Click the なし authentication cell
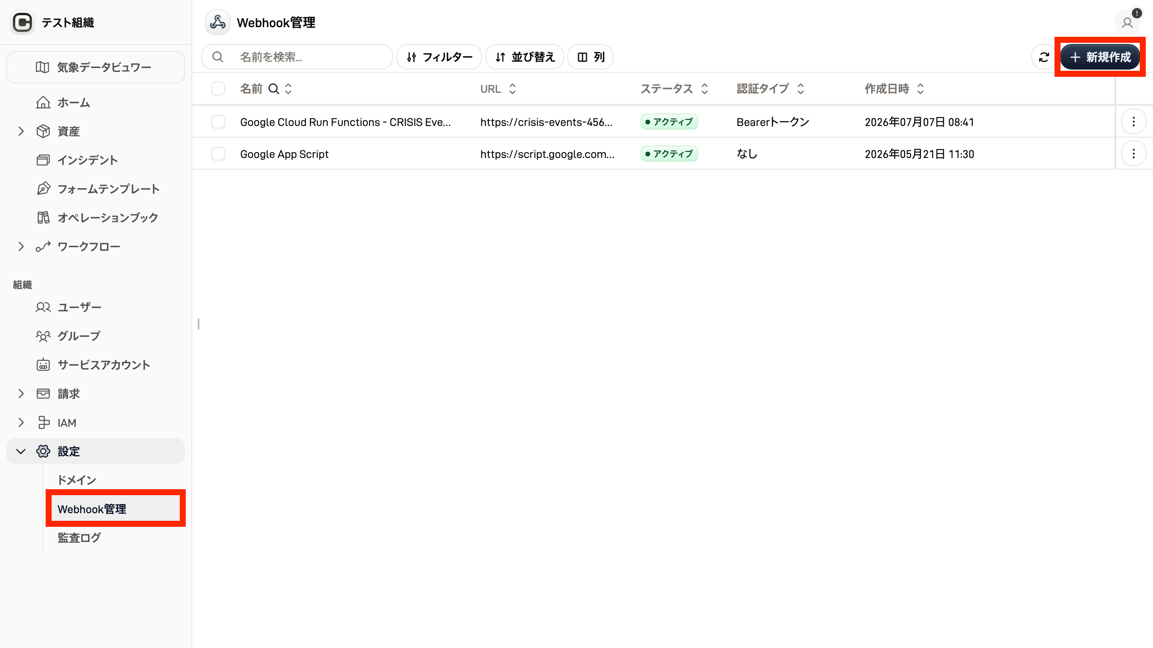 (747, 154)
